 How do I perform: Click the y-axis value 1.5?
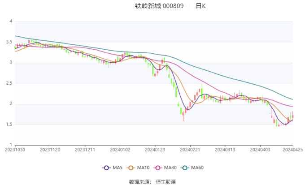pyautogui.click(x=9, y=125)
